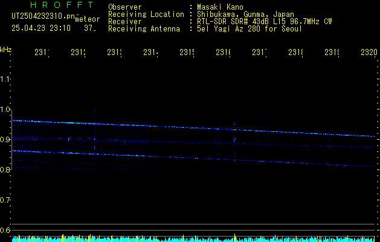Click the 'meteor' label

88,19
